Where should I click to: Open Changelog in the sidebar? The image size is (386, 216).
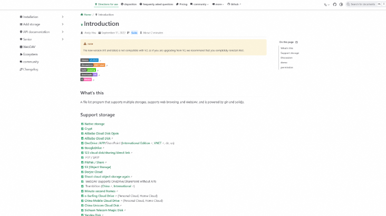point(30,69)
